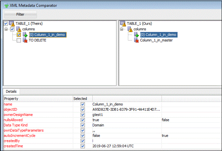Click the false value in nullsAllowed row

click(165, 120)
